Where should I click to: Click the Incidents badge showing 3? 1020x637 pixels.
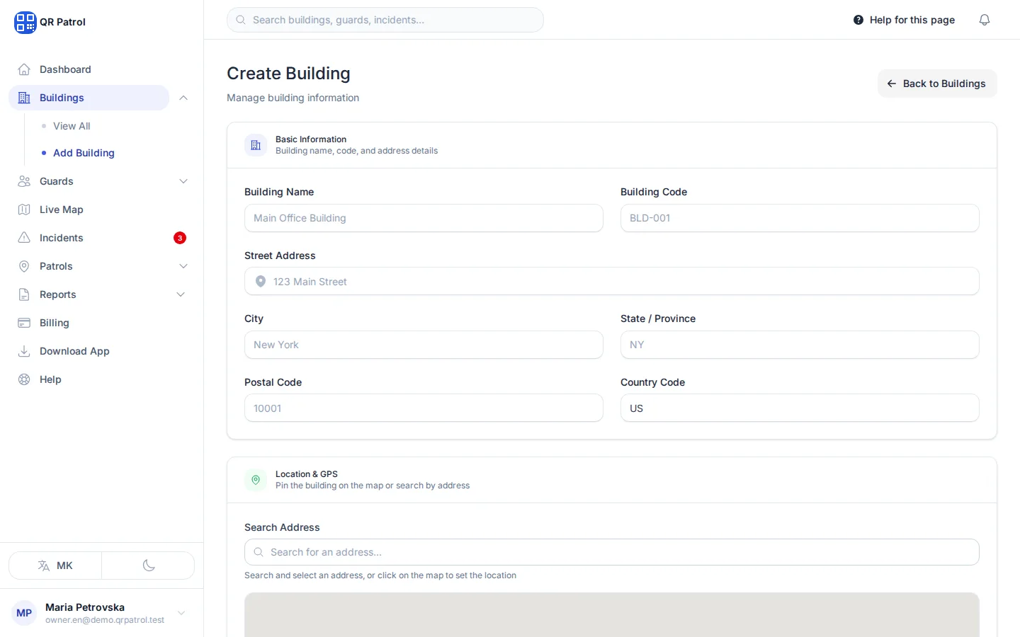click(180, 238)
